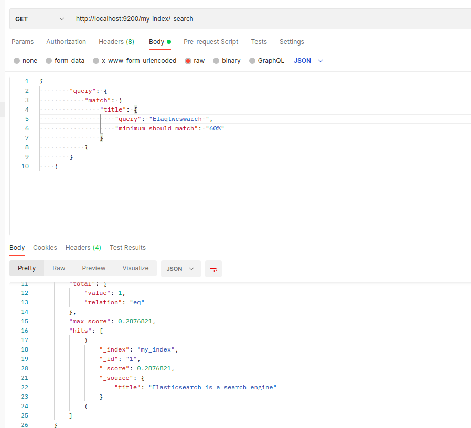
Task: Open the response Cookies tab
Action: click(x=45, y=248)
